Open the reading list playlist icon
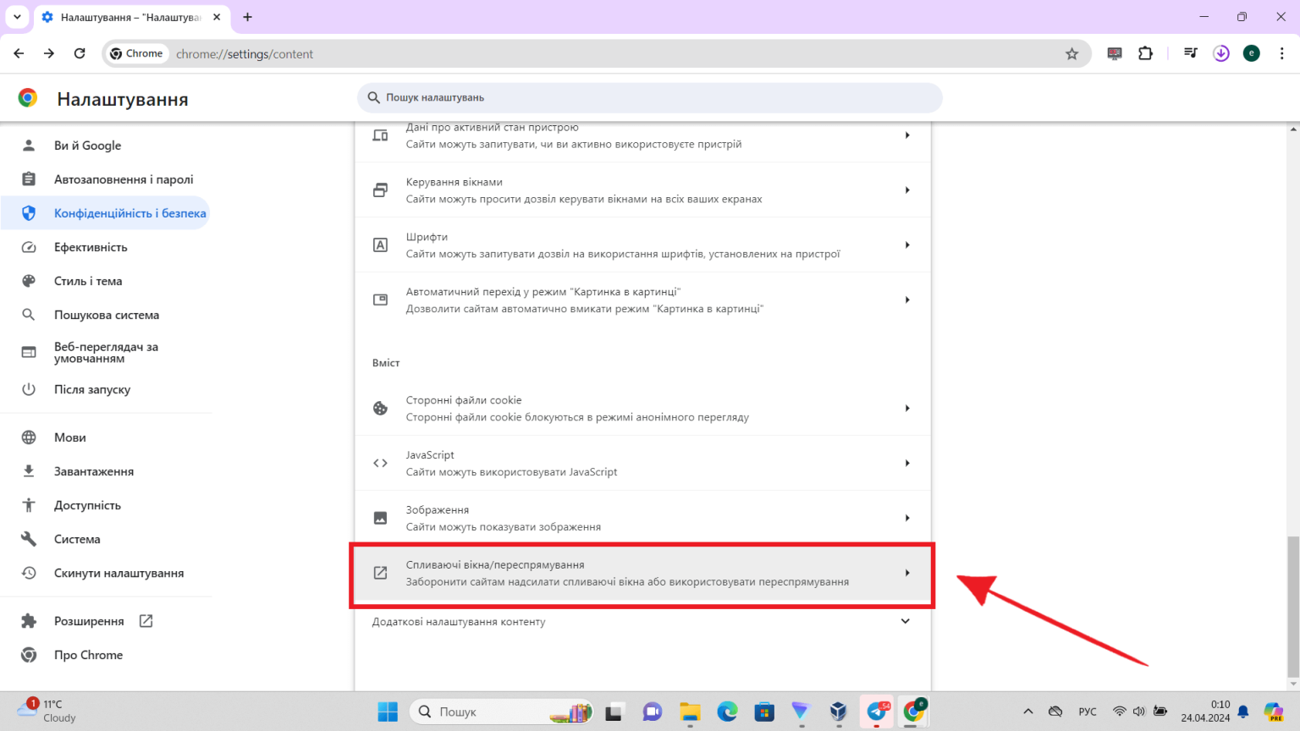This screenshot has width=1300, height=731. pyautogui.click(x=1190, y=52)
